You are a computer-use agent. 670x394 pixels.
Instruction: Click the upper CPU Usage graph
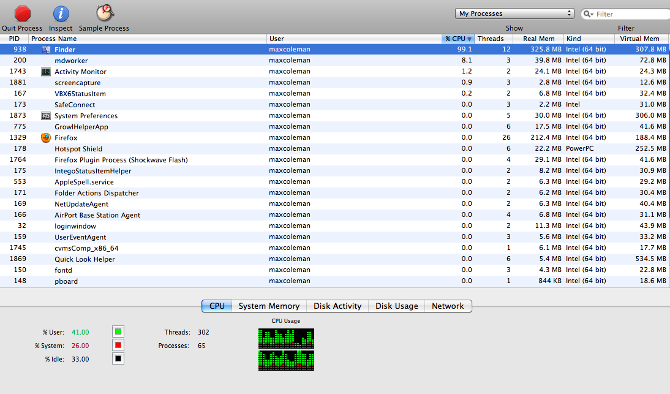[286, 338]
